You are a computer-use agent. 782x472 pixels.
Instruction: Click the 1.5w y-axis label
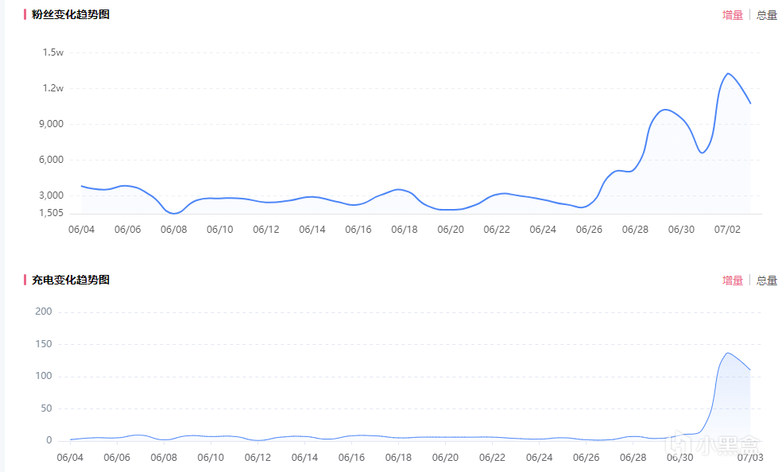[x=53, y=52]
